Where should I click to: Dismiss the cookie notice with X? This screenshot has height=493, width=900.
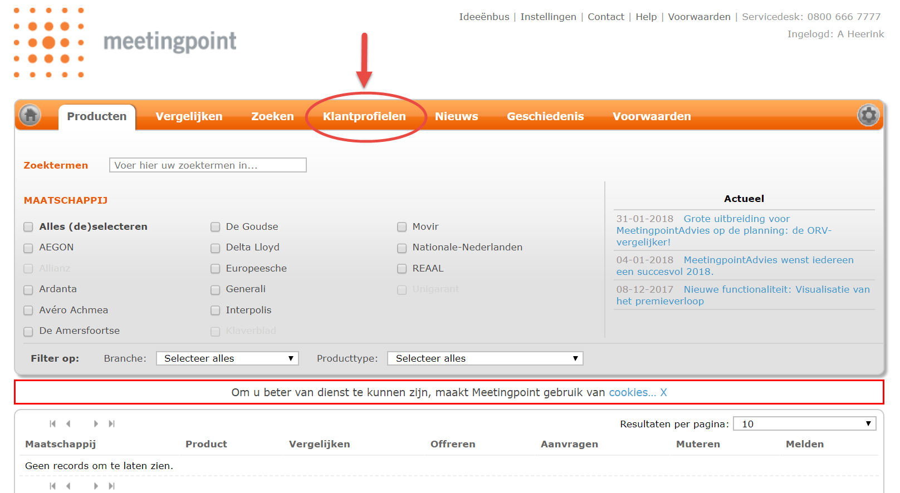[x=663, y=392]
